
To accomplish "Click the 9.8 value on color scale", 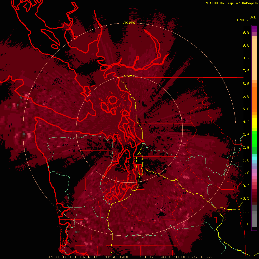I will coord(246,32).
